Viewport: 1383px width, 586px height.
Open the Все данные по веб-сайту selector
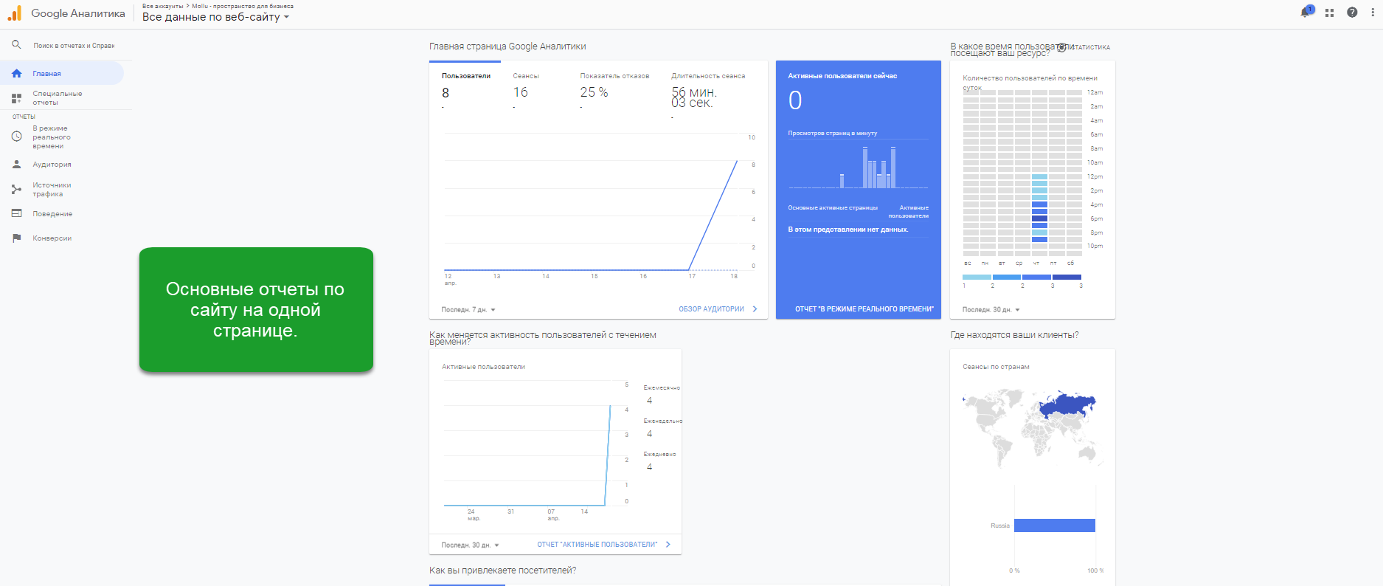(x=215, y=17)
